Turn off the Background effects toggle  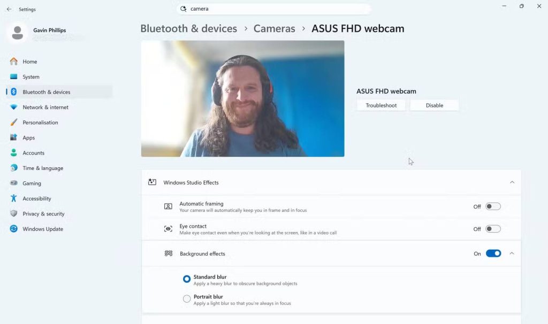coord(493,253)
